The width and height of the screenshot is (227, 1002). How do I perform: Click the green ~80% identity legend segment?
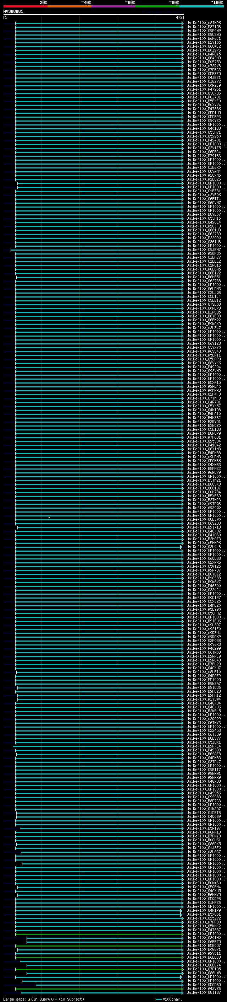(157, 6)
